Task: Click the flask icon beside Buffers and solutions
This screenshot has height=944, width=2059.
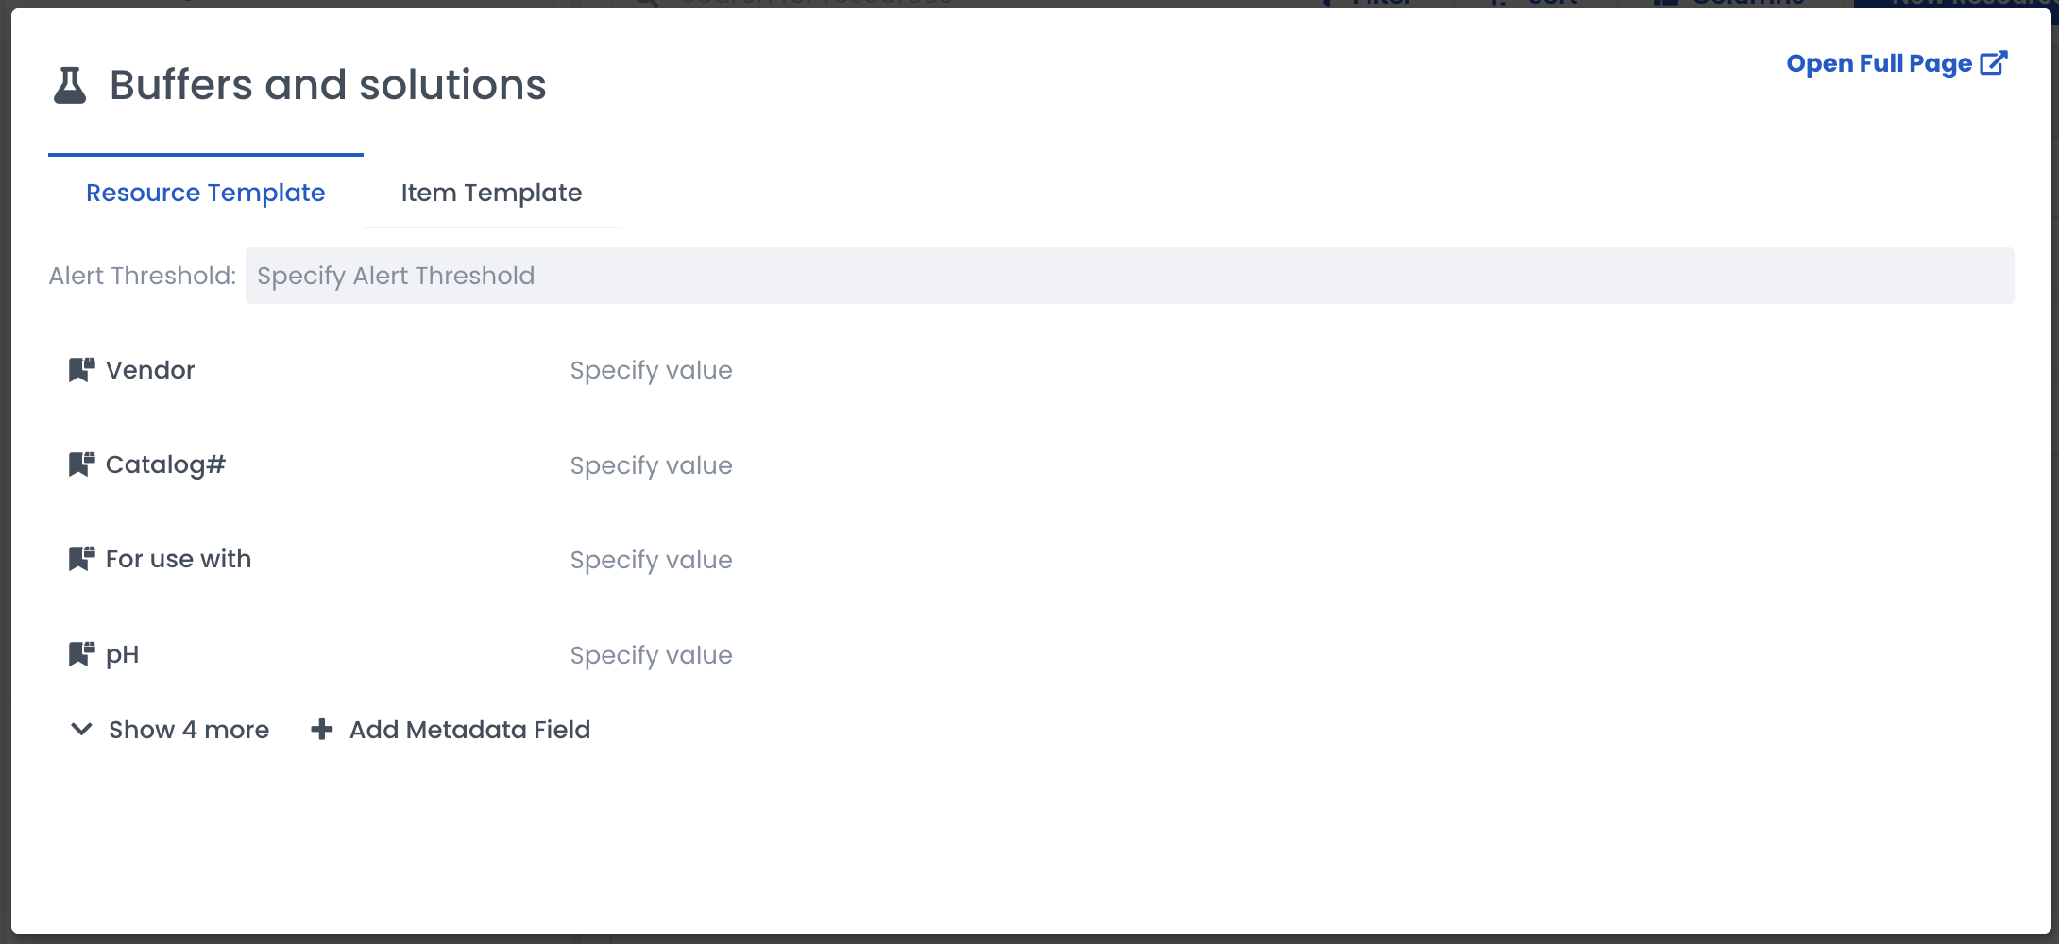Action: pos(70,85)
